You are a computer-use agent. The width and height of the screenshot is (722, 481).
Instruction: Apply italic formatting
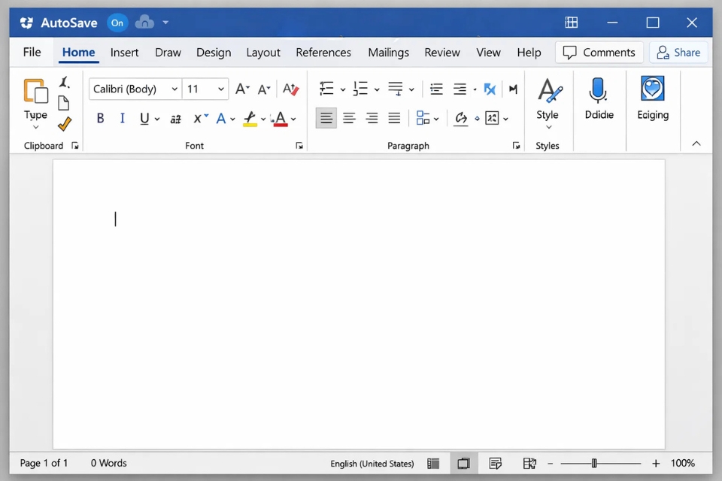[x=122, y=118]
